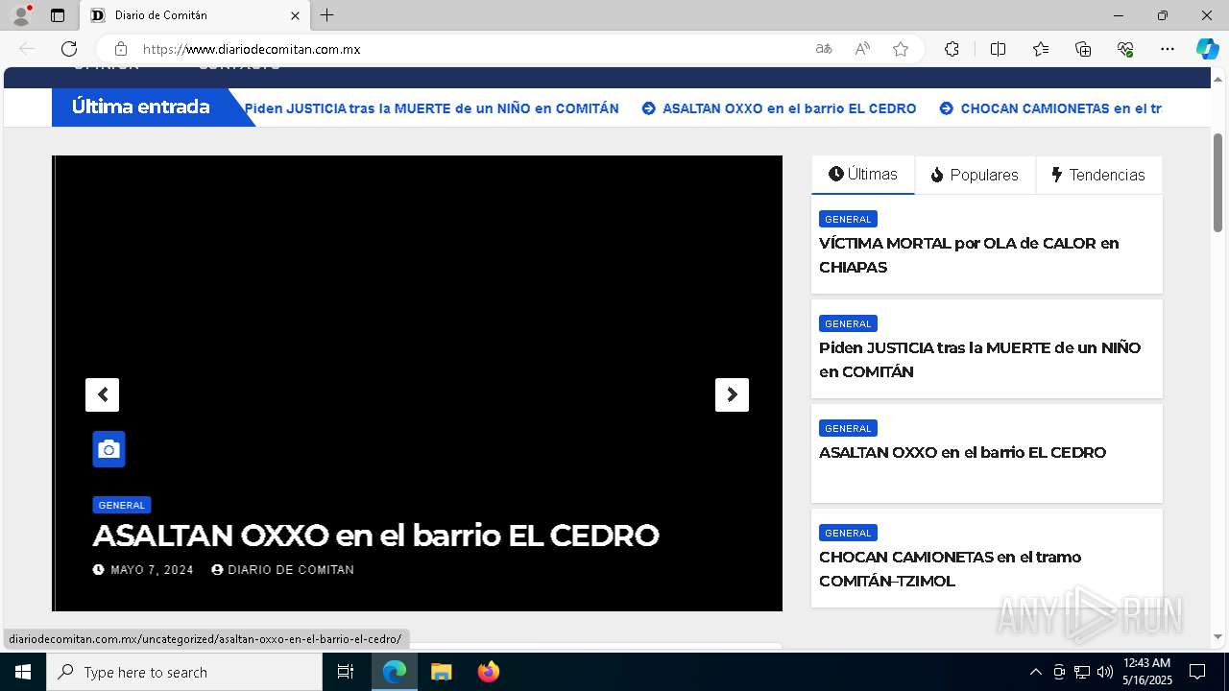Open ticker item CHOCAN CAMIONETAS
Image resolution: width=1229 pixels, height=691 pixels.
click(1050, 108)
